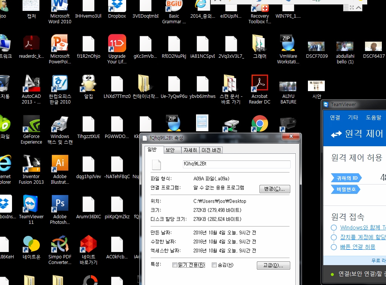Viewport: 386px width, 285px height.
Task: Select the RfEO2NuPkj file icon
Action: (174, 43)
